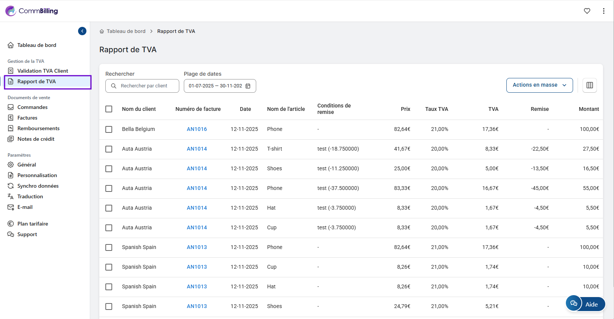The width and height of the screenshot is (614, 319).
Task: Collapse the sidebar with the arrow button
Action: tap(82, 31)
